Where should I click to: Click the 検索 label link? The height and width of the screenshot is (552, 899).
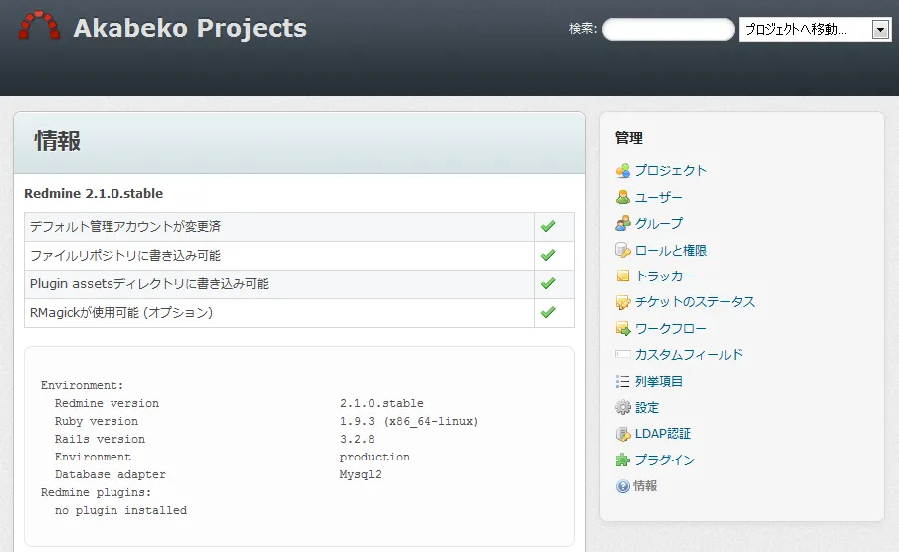click(581, 29)
